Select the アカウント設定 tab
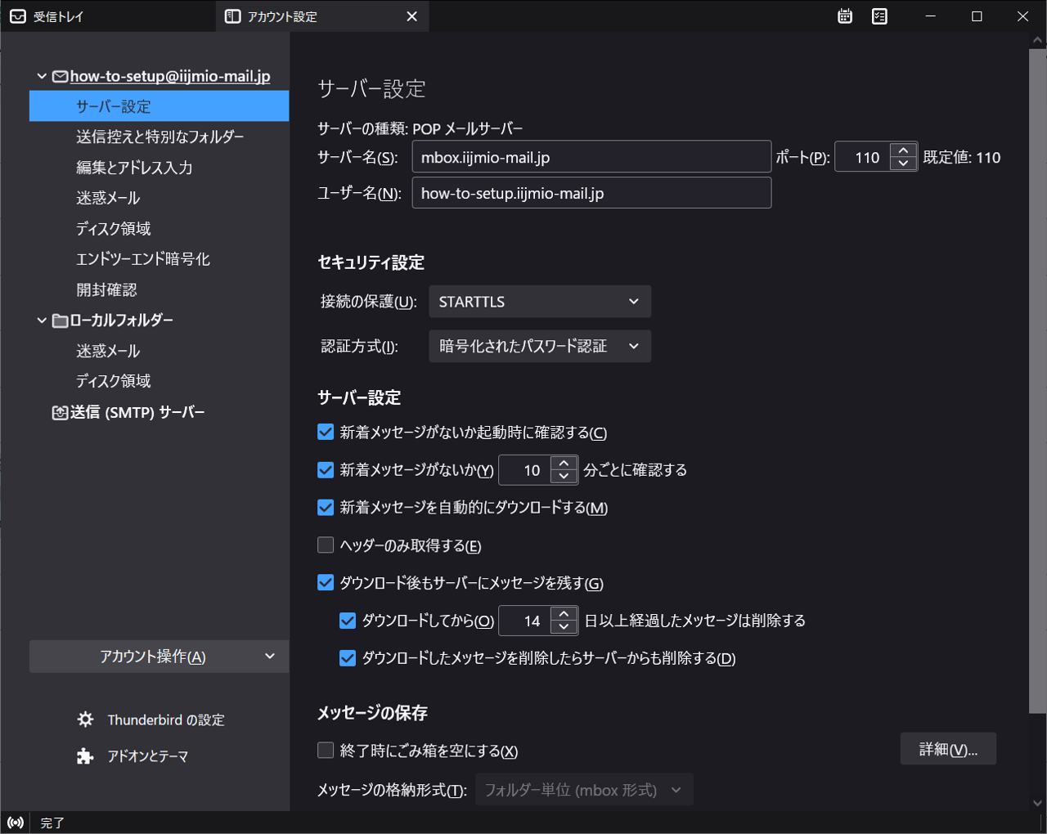 (322, 16)
